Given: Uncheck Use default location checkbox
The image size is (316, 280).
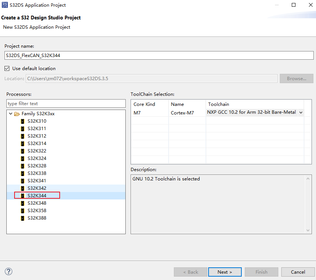Looking at the screenshot, I should coord(7,69).
